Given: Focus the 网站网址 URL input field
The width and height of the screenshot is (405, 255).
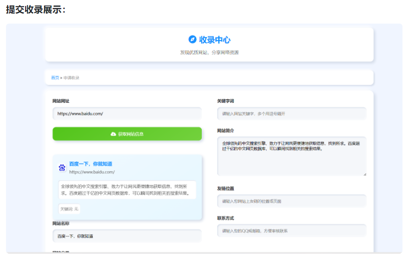Looking at the screenshot, I should click(x=127, y=113).
